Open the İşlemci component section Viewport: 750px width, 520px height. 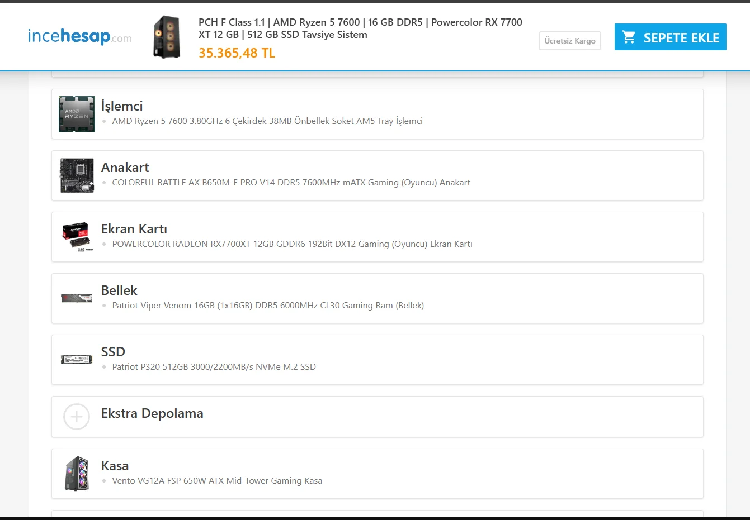122,106
